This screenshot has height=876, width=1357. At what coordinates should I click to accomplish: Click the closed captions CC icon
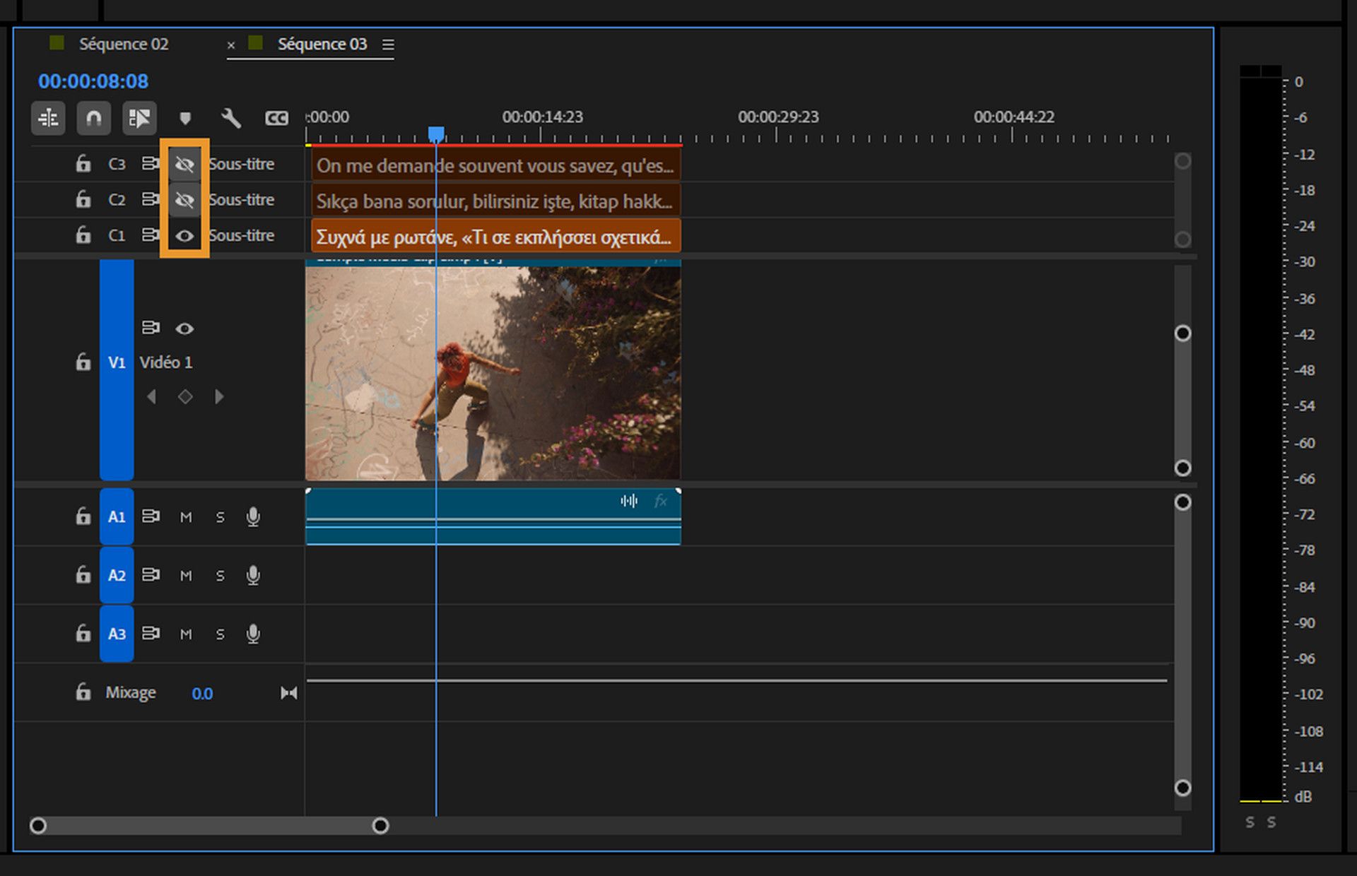276,118
